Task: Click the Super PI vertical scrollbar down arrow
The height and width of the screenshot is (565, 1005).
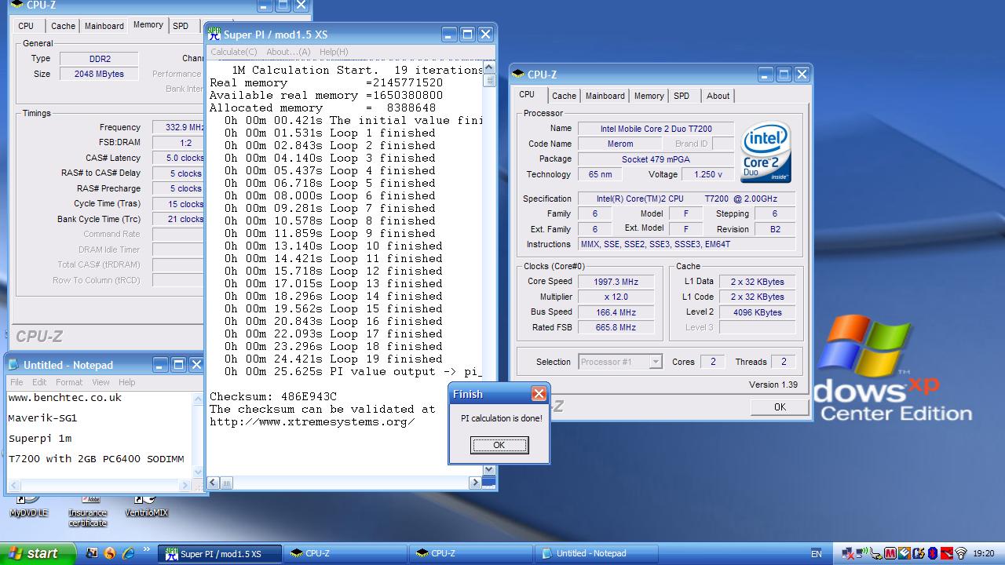Action: point(489,469)
